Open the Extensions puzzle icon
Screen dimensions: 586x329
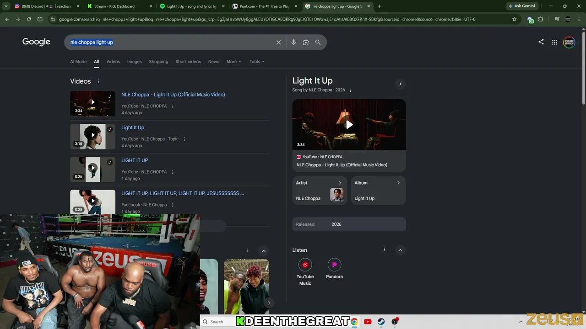(x=541, y=19)
